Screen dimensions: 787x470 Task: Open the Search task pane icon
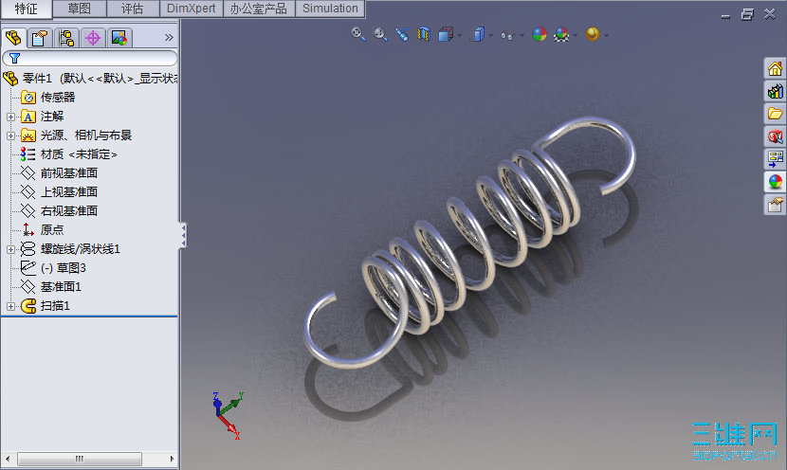(x=775, y=136)
